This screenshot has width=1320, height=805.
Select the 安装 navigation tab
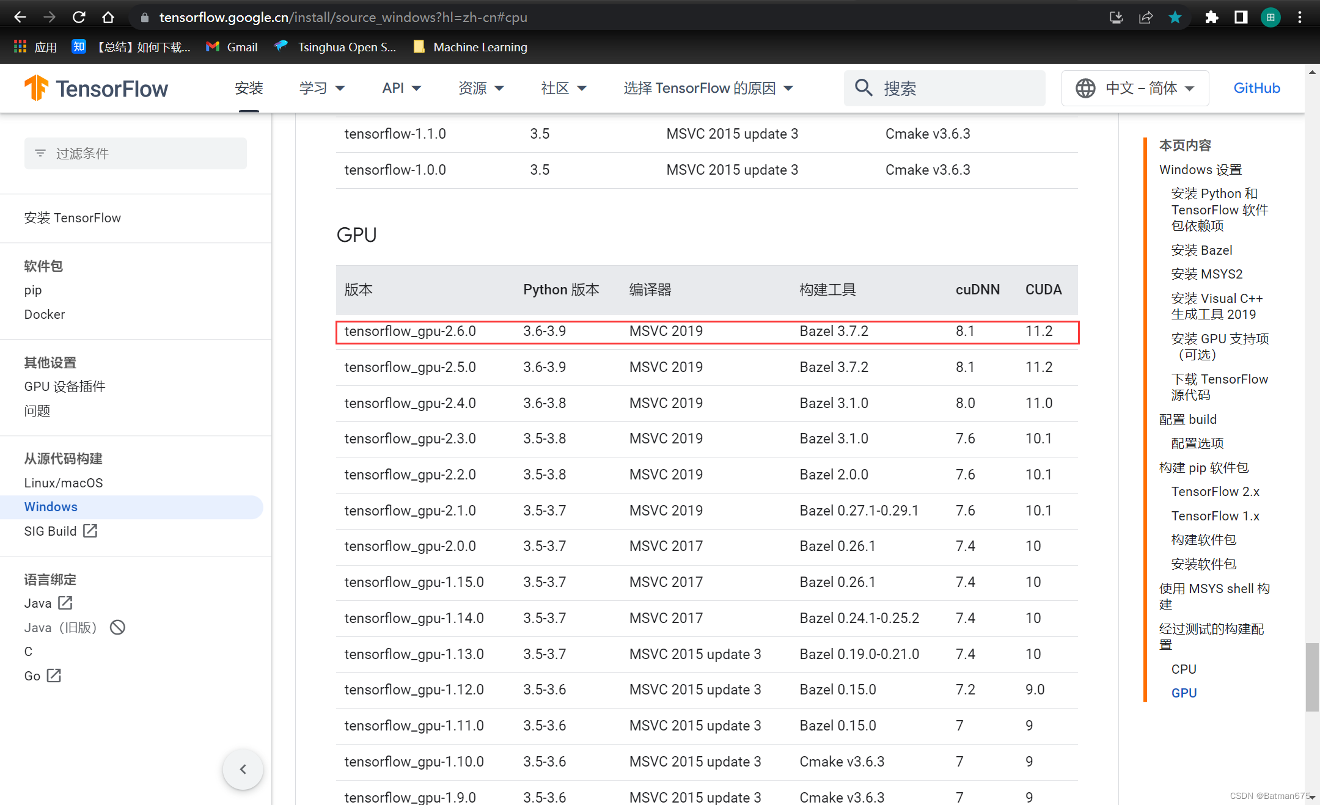[x=249, y=89]
